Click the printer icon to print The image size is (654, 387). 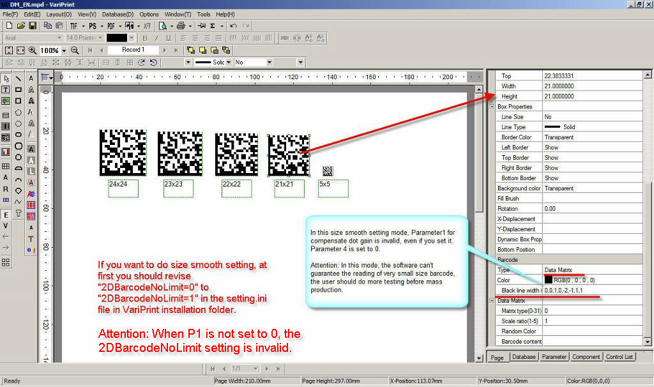point(181,26)
